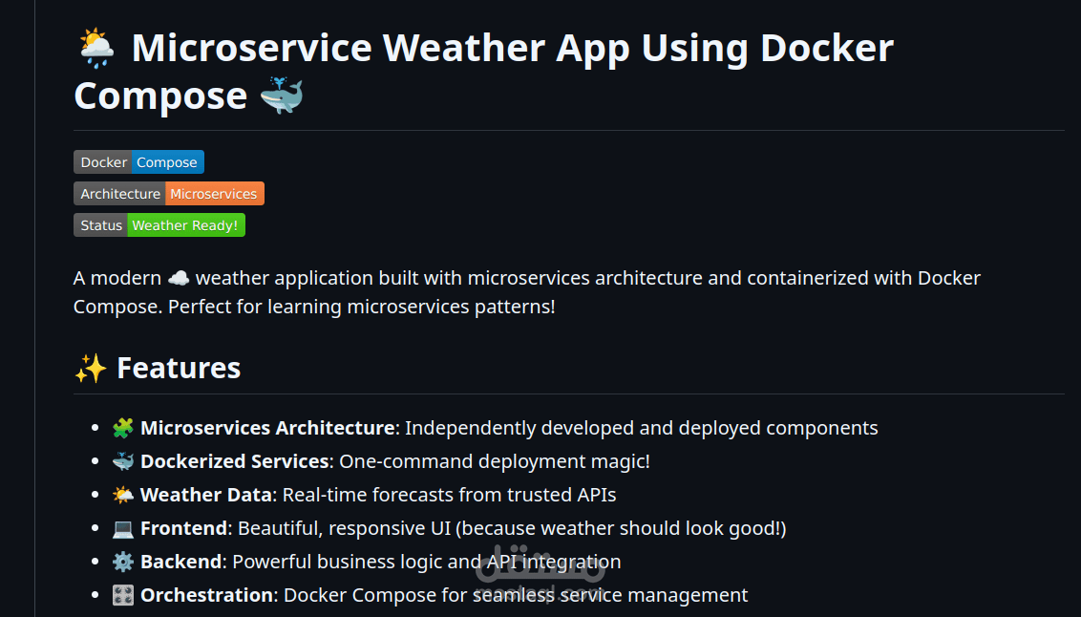1081x617 pixels.
Task: Click the gear icon beside Backend
Action: pos(122,561)
